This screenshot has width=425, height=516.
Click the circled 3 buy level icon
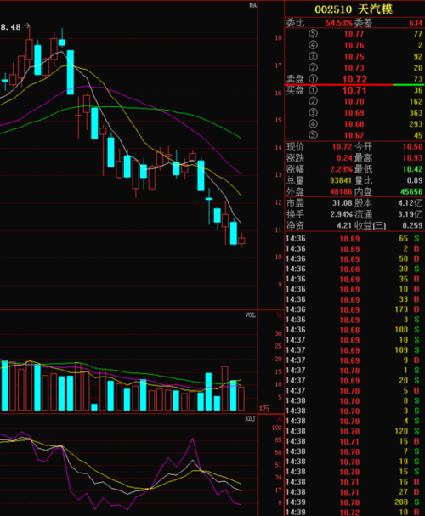(x=313, y=113)
